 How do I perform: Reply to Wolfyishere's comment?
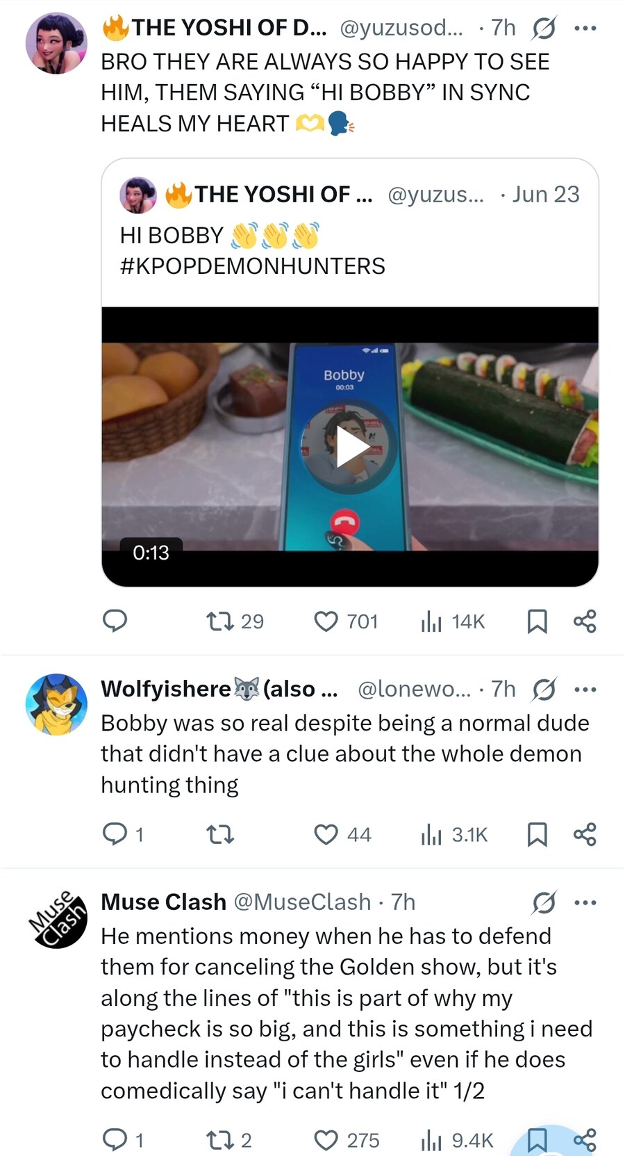pos(123,834)
